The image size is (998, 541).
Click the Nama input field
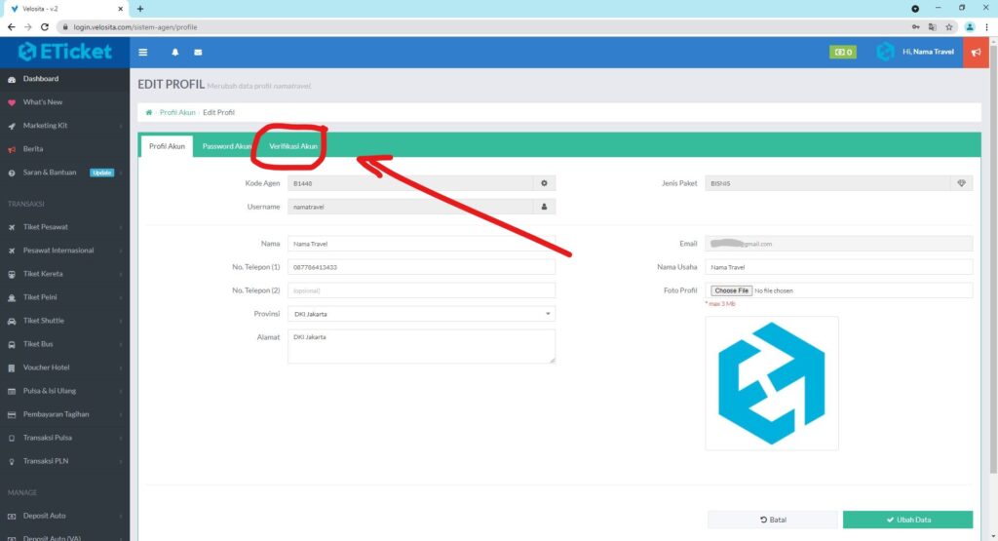pyautogui.click(x=421, y=244)
